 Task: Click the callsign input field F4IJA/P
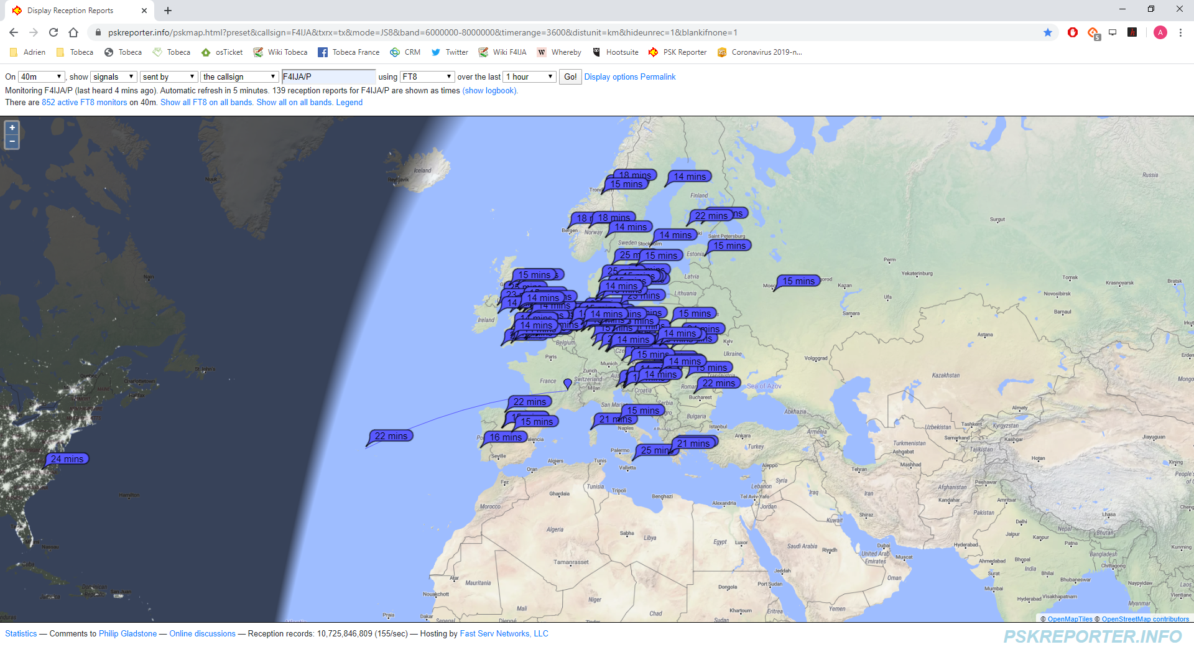[328, 77]
